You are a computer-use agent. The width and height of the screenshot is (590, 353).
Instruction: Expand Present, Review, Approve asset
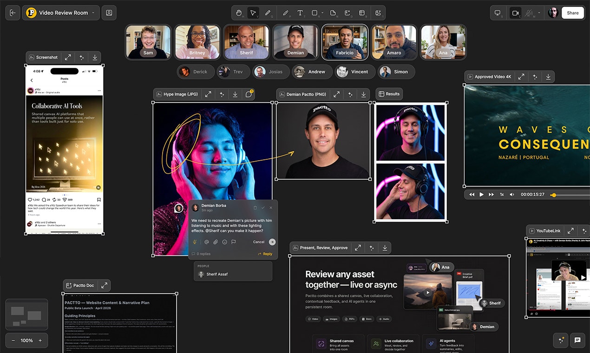(x=358, y=248)
